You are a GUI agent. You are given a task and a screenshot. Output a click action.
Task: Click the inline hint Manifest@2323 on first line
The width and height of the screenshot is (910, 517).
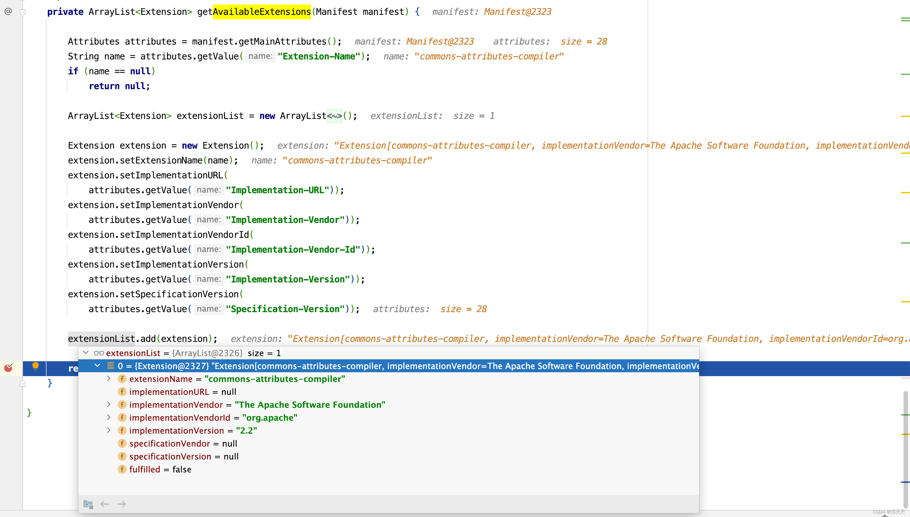517,12
